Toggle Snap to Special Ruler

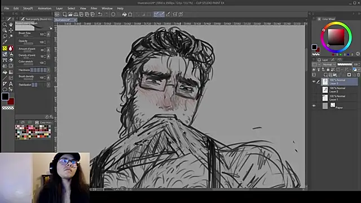click(x=162, y=14)
